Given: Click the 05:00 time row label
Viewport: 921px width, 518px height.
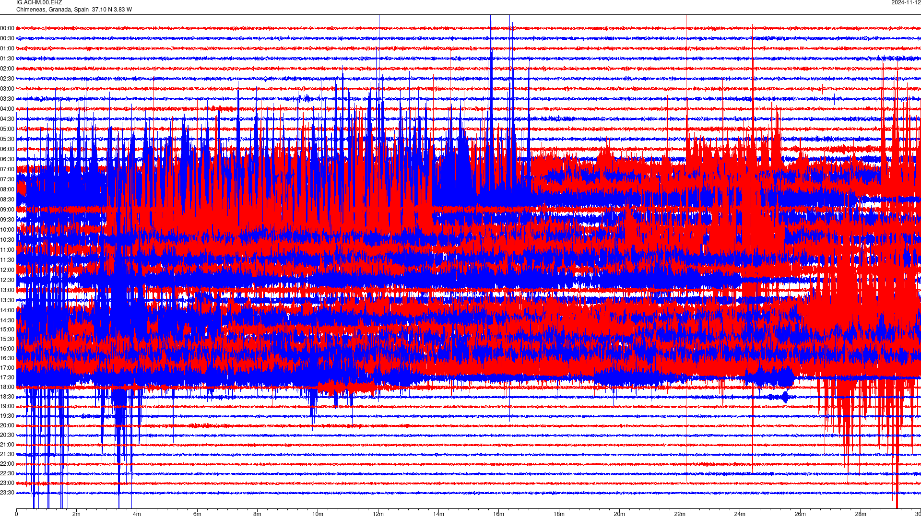Looking at the screenshot, I should click(7, 129).
